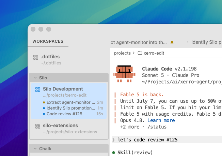This screenshot has height=156, width=222.
Task: Switch to the Identify Silo session tab
Action: [207, 42]
